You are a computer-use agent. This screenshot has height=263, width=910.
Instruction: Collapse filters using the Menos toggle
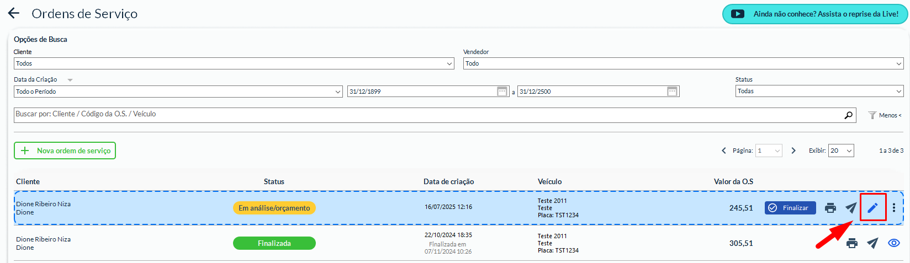[x=885, y=115]
